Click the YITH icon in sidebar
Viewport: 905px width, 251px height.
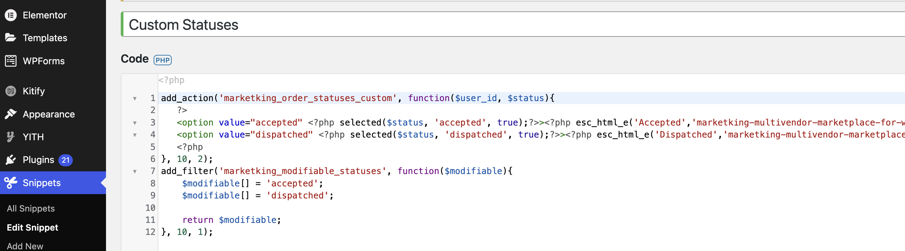pyautogui.click(x=11, y=137)
